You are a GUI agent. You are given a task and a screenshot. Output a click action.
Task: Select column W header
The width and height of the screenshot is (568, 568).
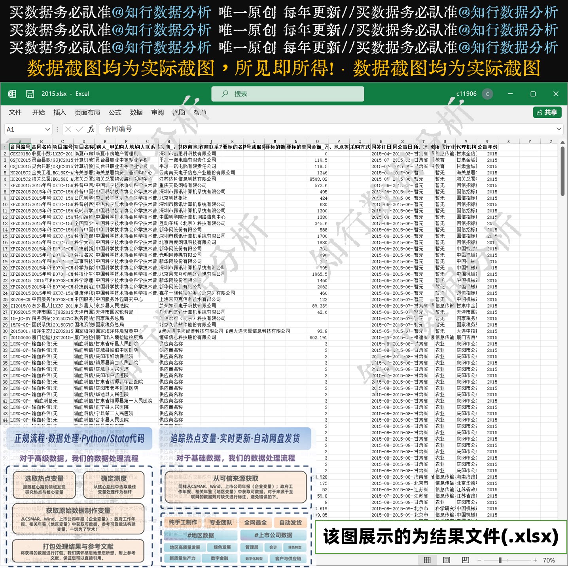487,141
